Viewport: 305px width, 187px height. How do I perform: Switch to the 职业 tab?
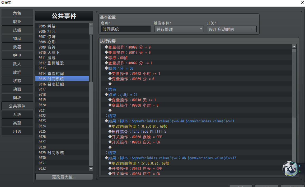point(17,22)
